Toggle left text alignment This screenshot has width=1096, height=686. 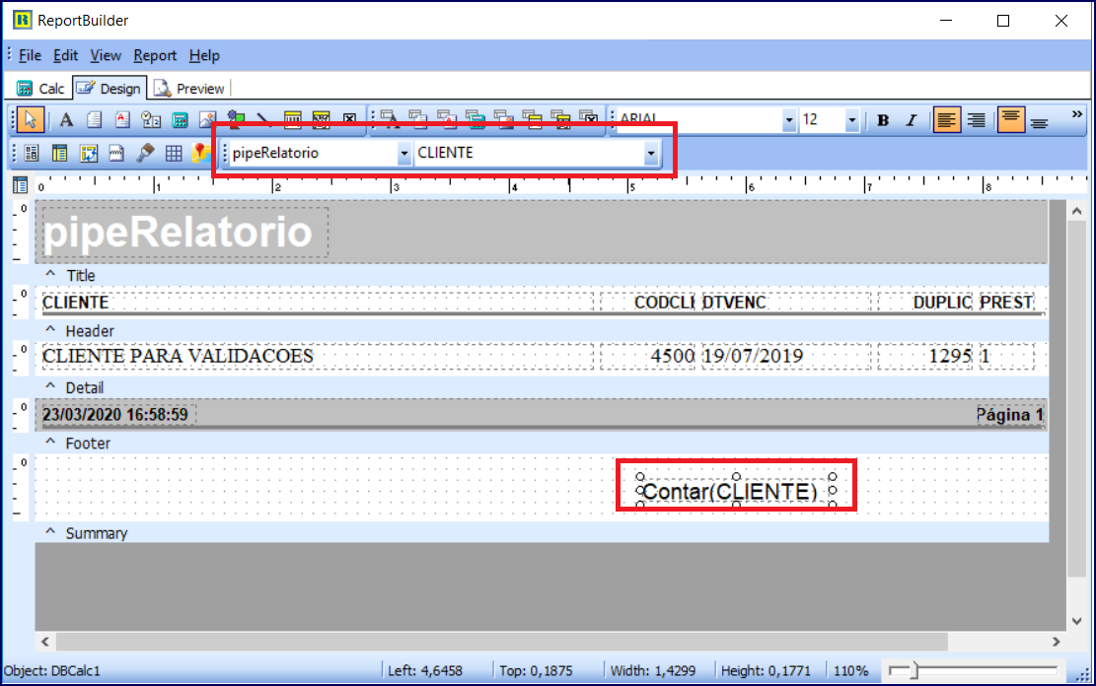click(x=946, y=120)
